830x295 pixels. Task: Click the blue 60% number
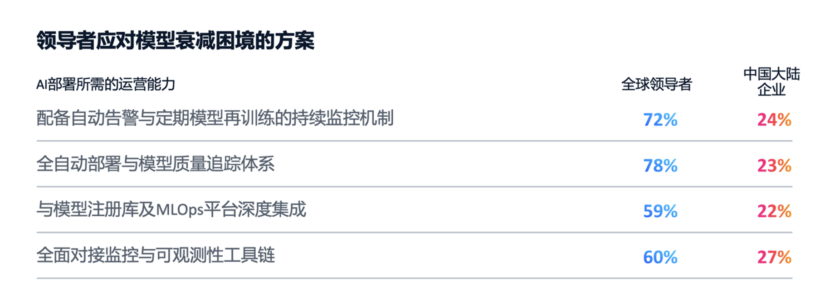660,257
